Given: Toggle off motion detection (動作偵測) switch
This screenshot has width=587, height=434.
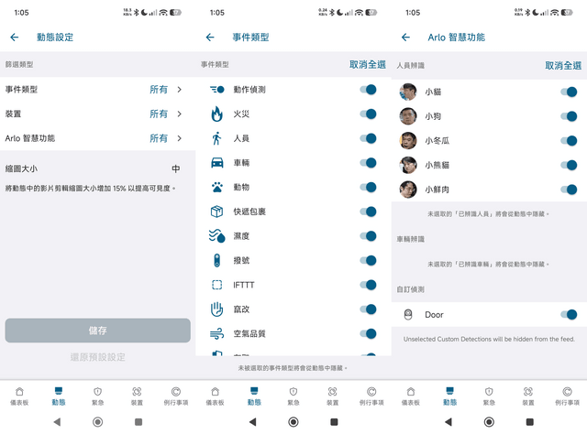Looking at the screenshot, I should click(x=368, y=90).
